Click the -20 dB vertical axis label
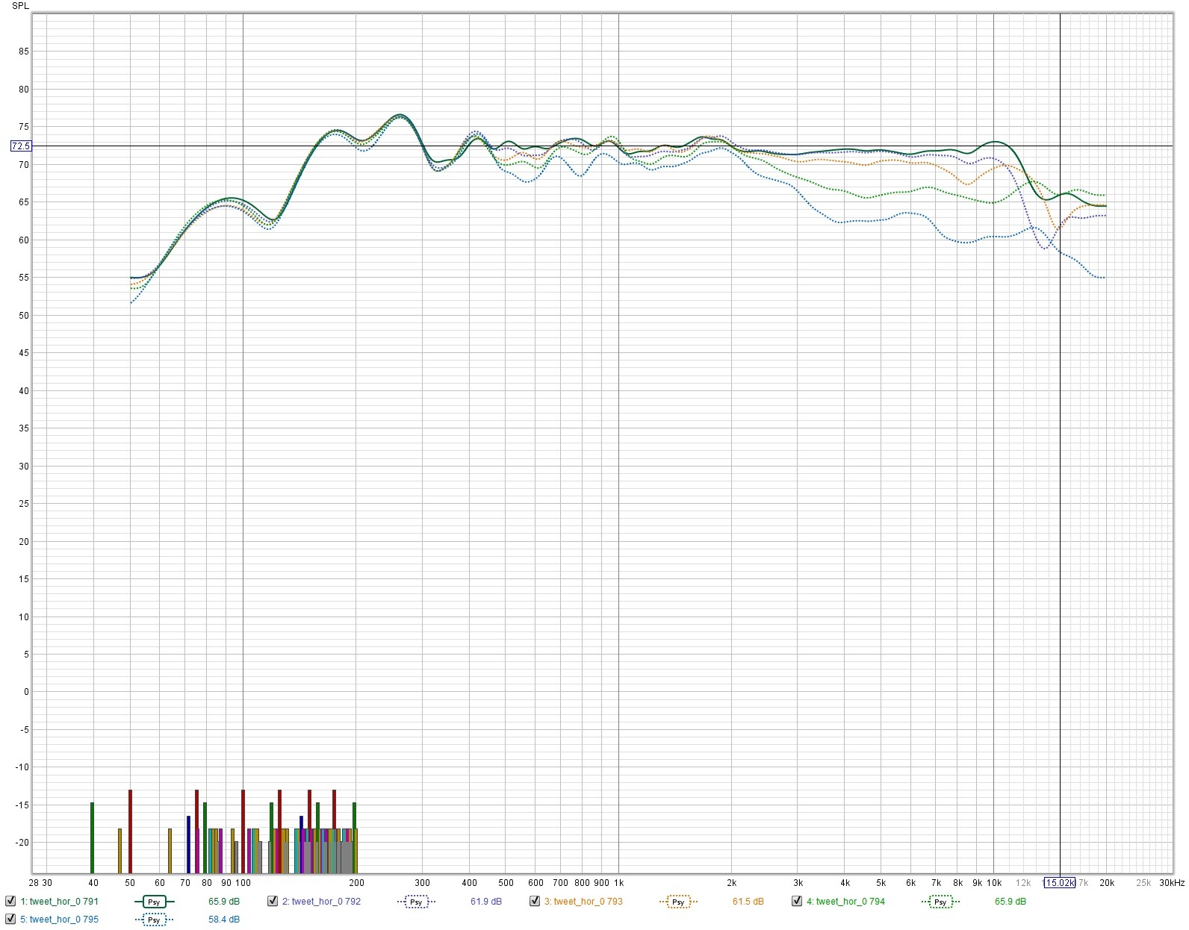 tap(22, 843)
